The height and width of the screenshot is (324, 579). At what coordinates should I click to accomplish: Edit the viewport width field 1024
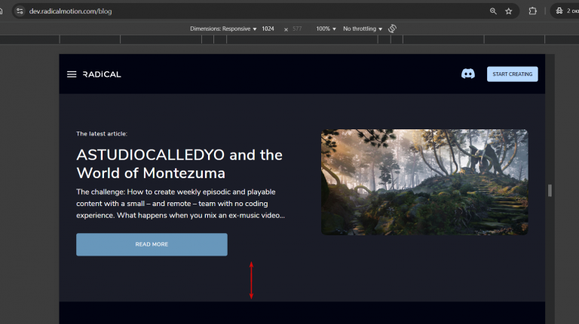click(268, 29)
